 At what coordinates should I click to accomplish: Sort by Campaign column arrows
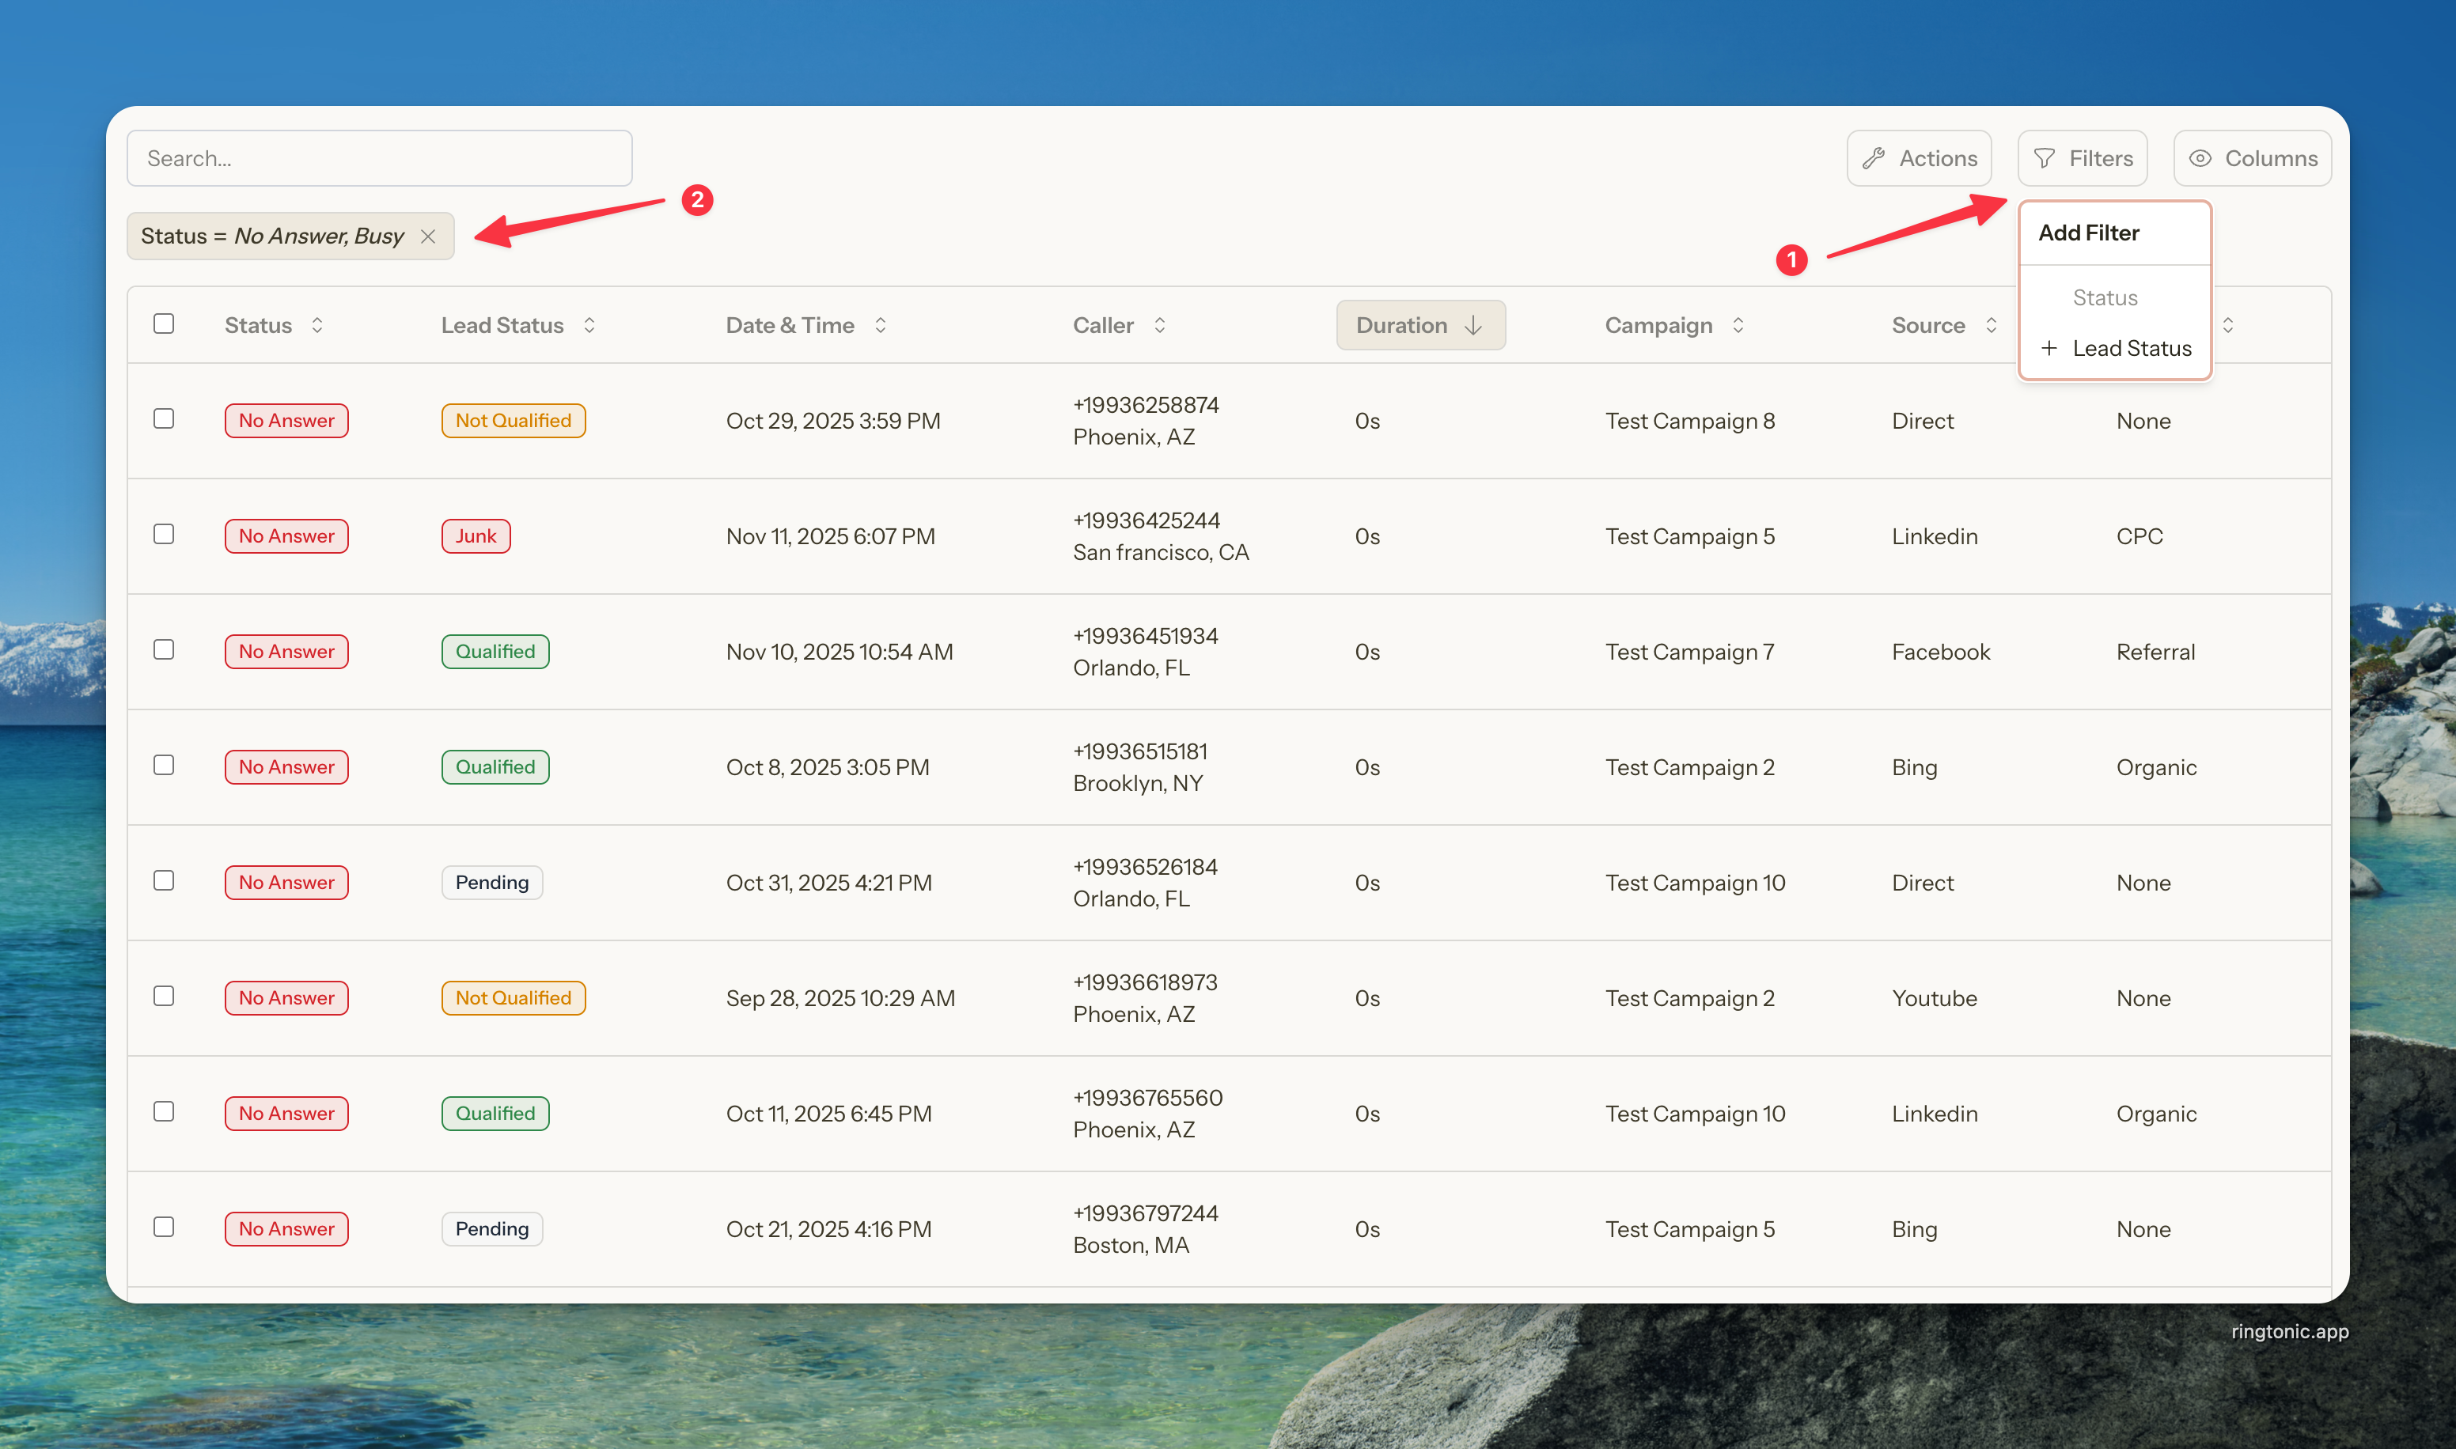[x=1738, y=325]
